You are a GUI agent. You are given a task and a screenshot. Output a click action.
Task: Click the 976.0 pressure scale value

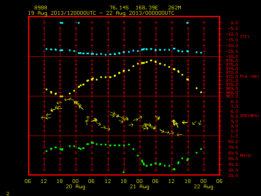[232, 61]
